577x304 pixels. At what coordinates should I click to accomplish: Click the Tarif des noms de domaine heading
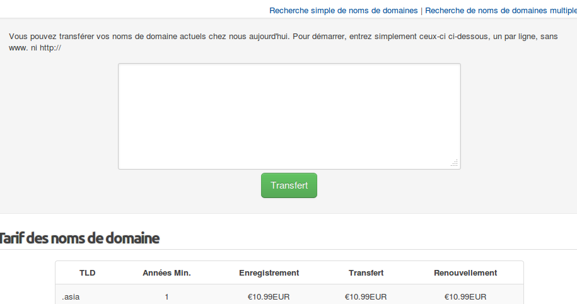[79, 238]
